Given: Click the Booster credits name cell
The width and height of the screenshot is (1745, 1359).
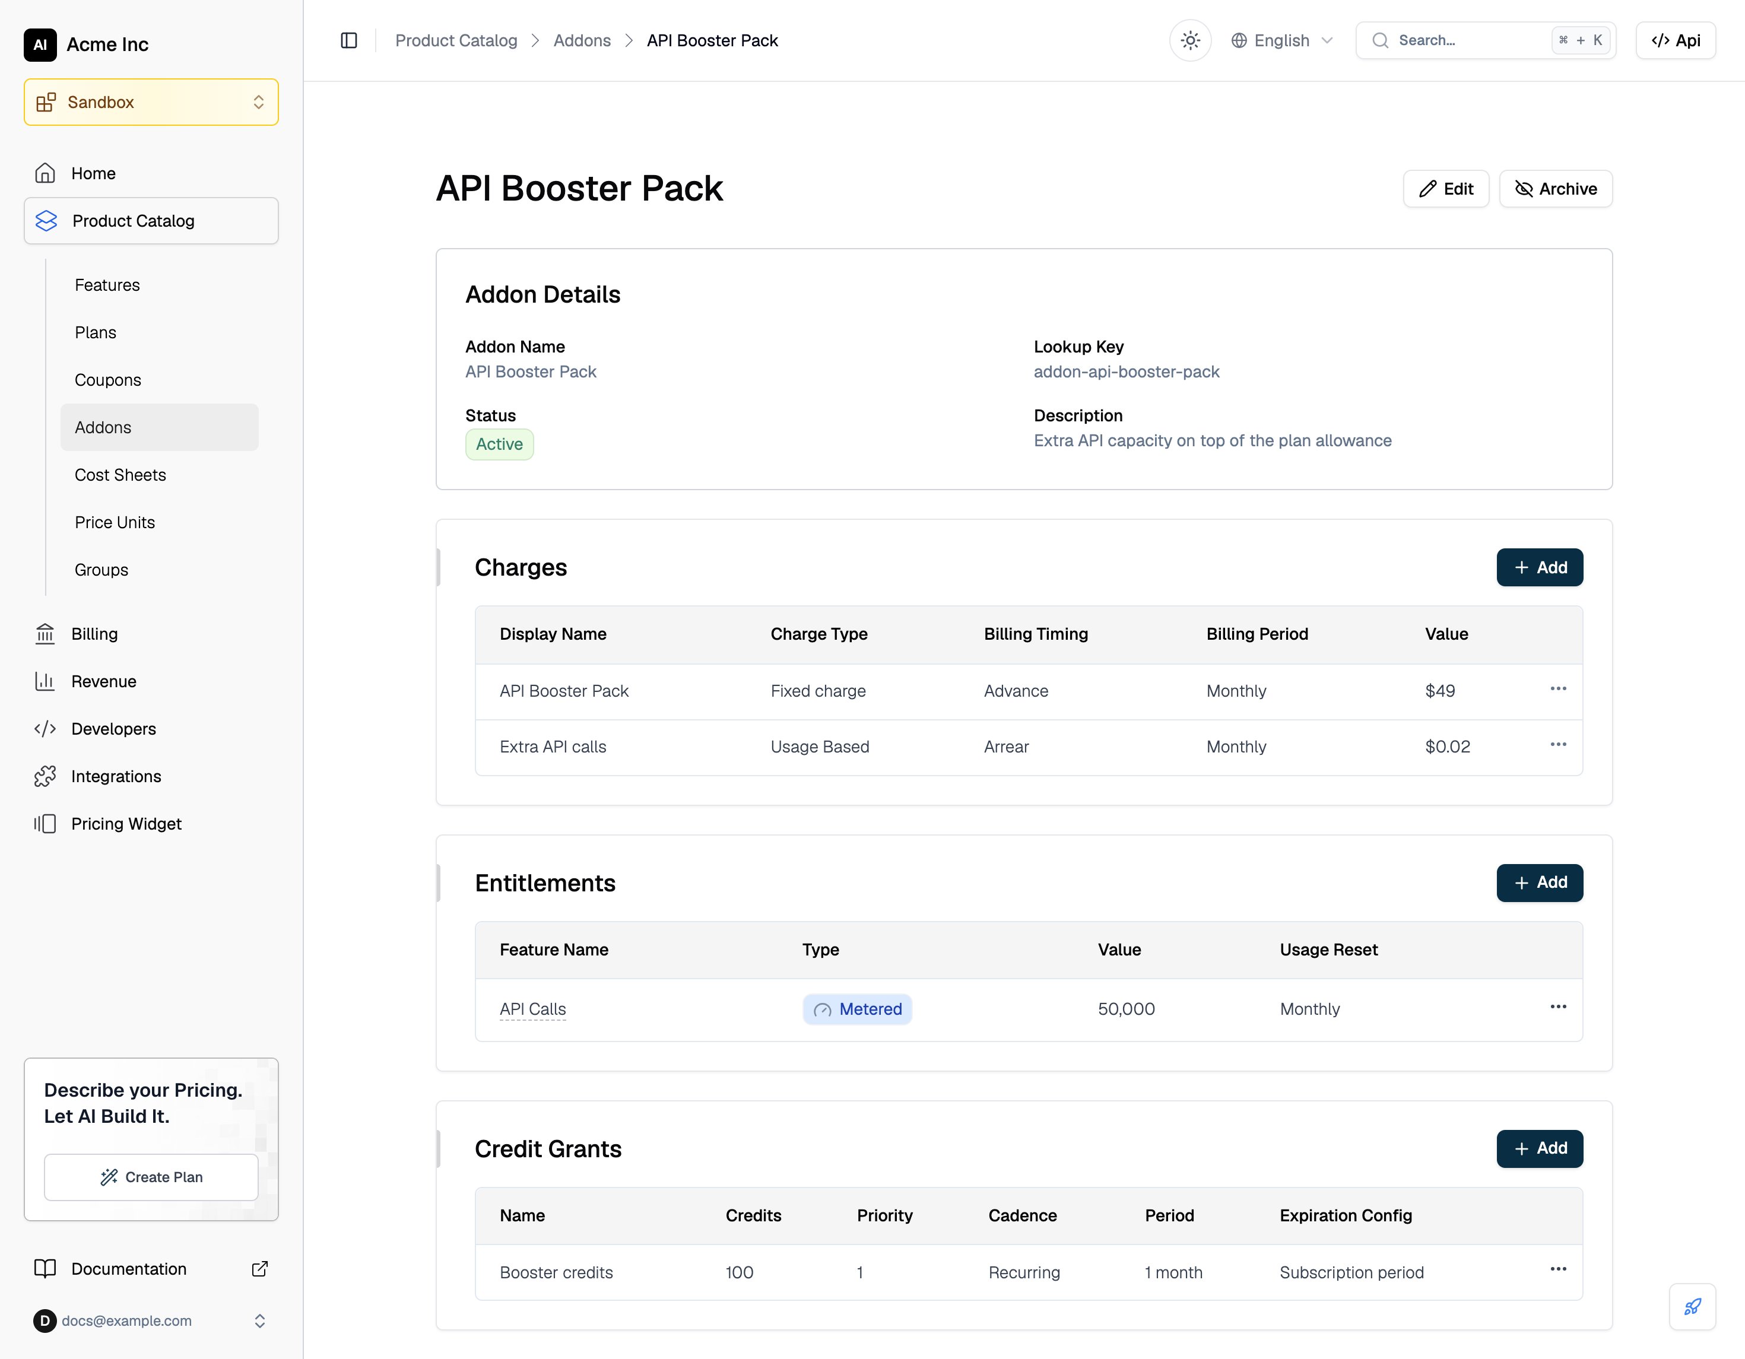Looking at the screenshot, I should (x=556, y=1274).
